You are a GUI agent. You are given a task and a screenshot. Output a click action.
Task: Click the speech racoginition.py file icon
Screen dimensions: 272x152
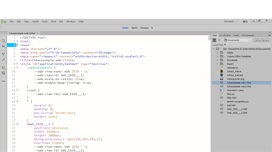point(222,102)
